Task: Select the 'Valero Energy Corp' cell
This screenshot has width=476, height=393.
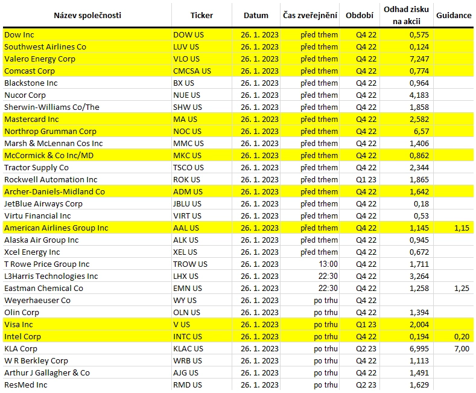Action: point(87,59)
